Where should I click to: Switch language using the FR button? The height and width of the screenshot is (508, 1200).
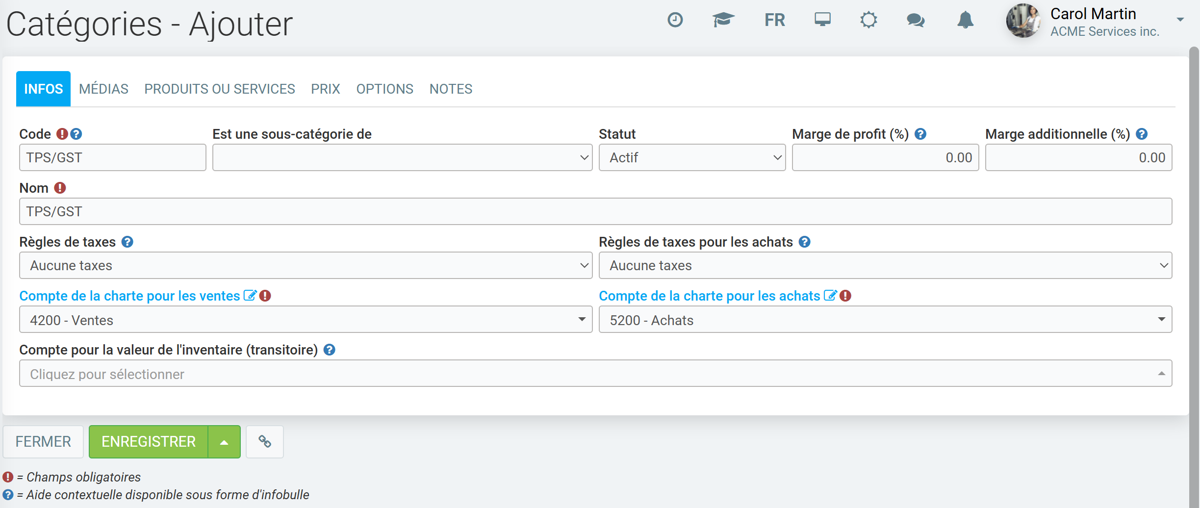click(x=774, y=20)
